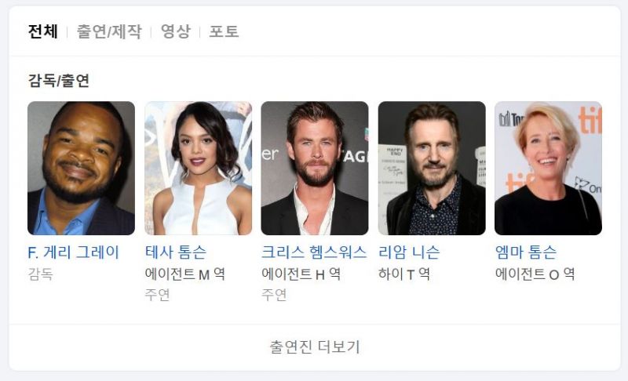Visit the 엠마 톰슨 name link
The height and width of the screenshot is (381, 628).
(x=526, y=252)
